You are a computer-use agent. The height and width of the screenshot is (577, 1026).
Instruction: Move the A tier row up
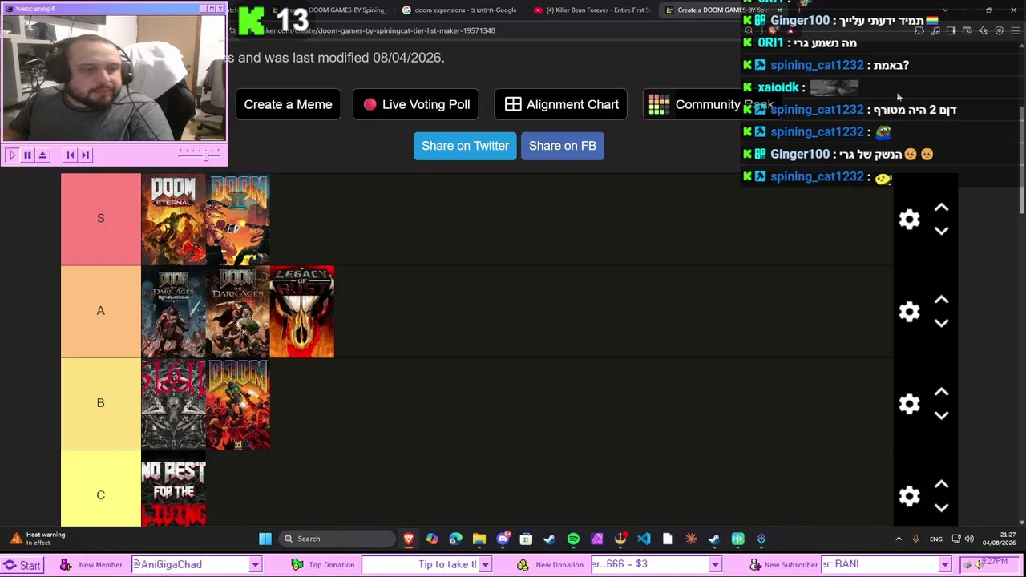click(942, 301)
